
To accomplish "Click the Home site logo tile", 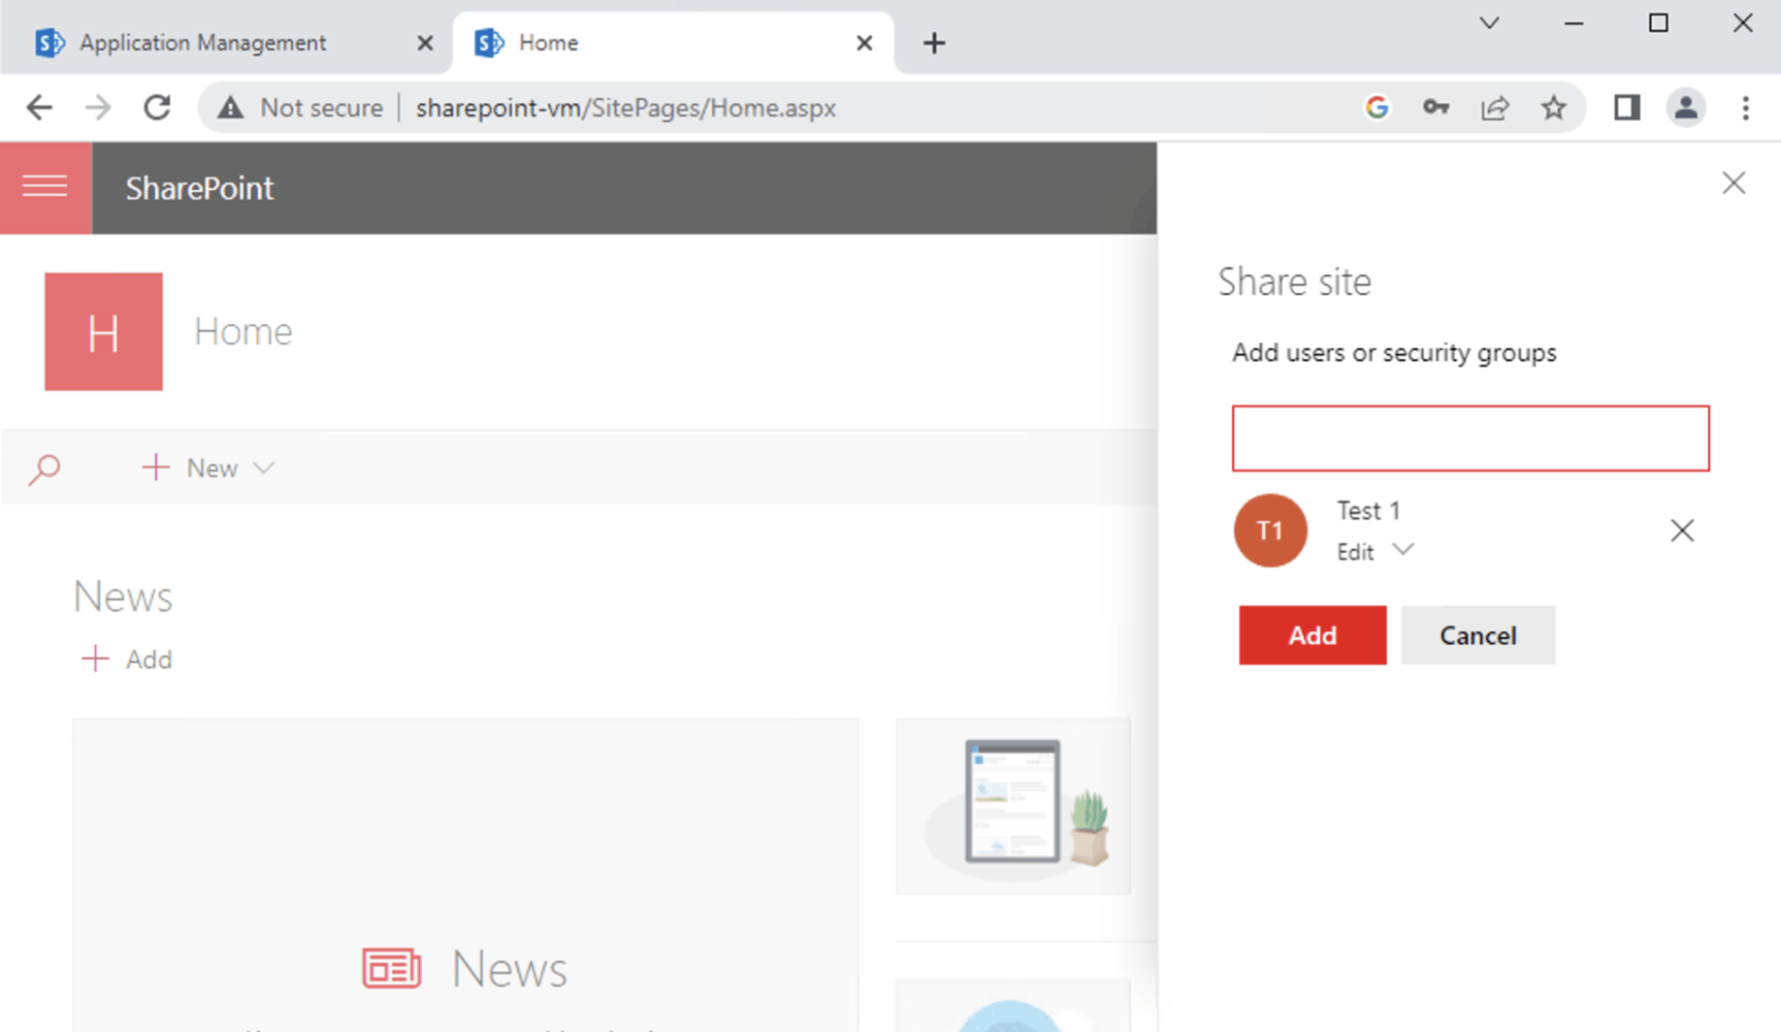I will click(104, 332).
